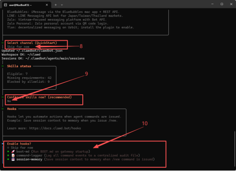This screenshot has height=171, width=236.
Task: Toggle the command-logger hook checkbox
Action: [8, 155]
